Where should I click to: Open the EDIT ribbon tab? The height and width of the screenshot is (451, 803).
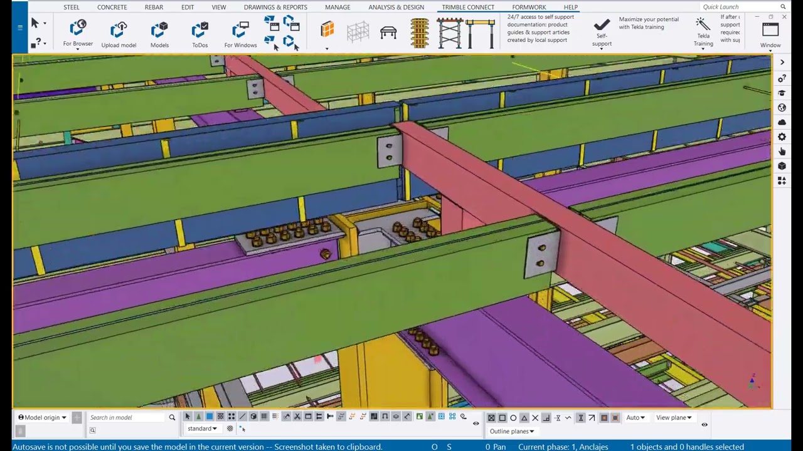click(188, 7)
